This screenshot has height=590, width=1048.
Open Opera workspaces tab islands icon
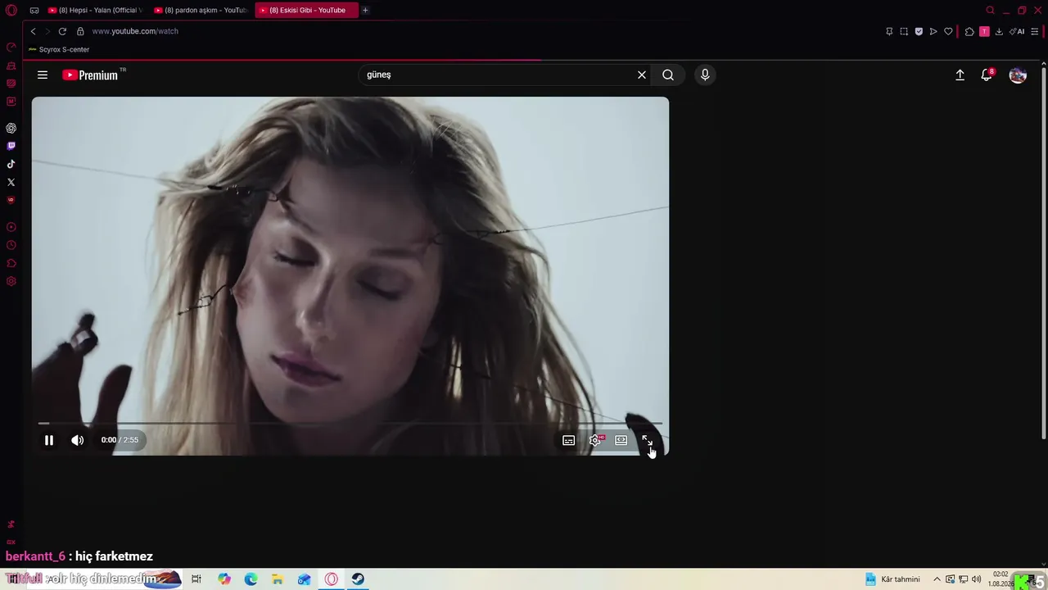(x=34, y=10)
